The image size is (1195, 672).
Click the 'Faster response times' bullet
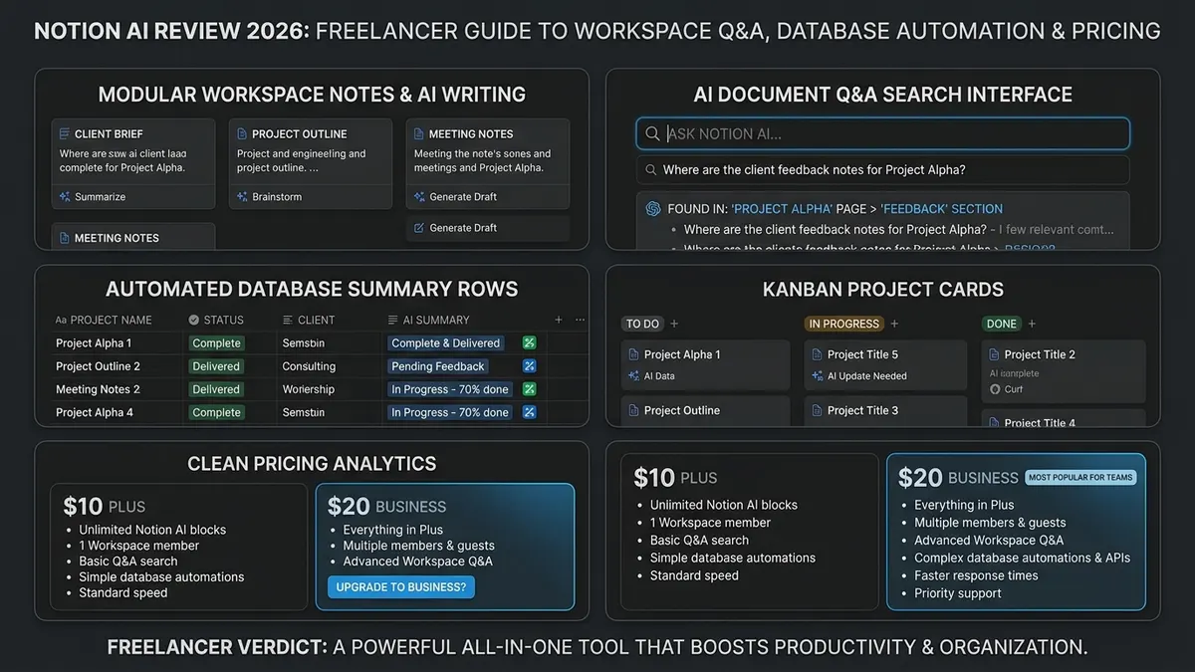[976, 575]
